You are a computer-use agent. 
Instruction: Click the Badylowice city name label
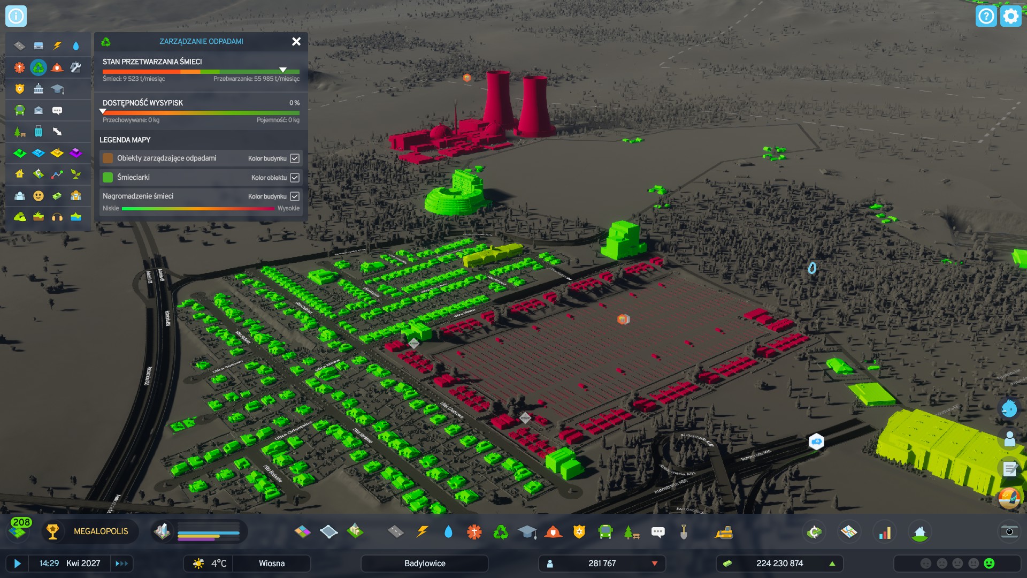(x=424, y=563)
